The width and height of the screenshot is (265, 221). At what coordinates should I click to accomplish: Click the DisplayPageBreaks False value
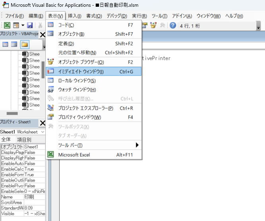[x=35, y=152]
